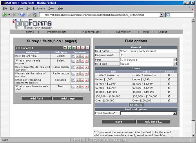Move 'What is your yearly income?' up
The image size is (196, 143).
tap(82, 61)
